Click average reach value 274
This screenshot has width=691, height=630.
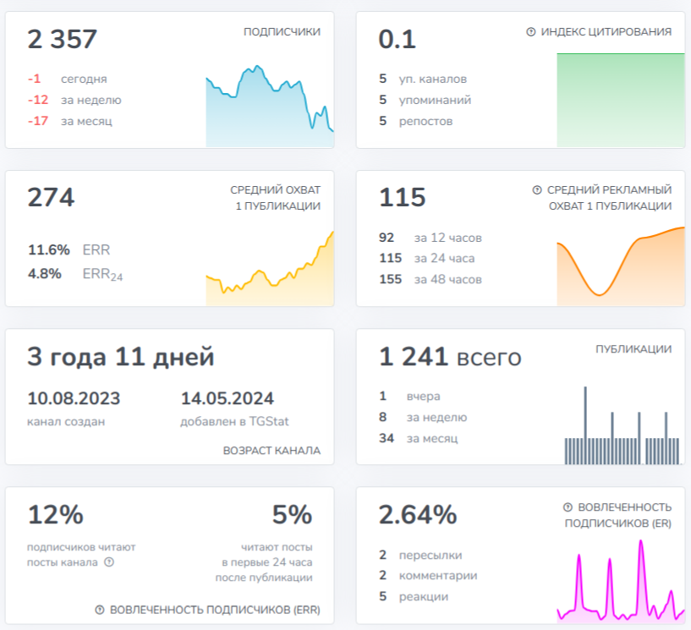(x=51, y=197)
